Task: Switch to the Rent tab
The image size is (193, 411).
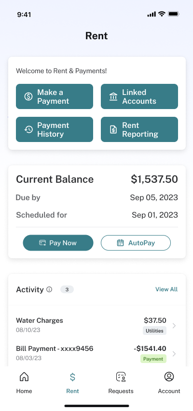Action: tap(72, 382)
